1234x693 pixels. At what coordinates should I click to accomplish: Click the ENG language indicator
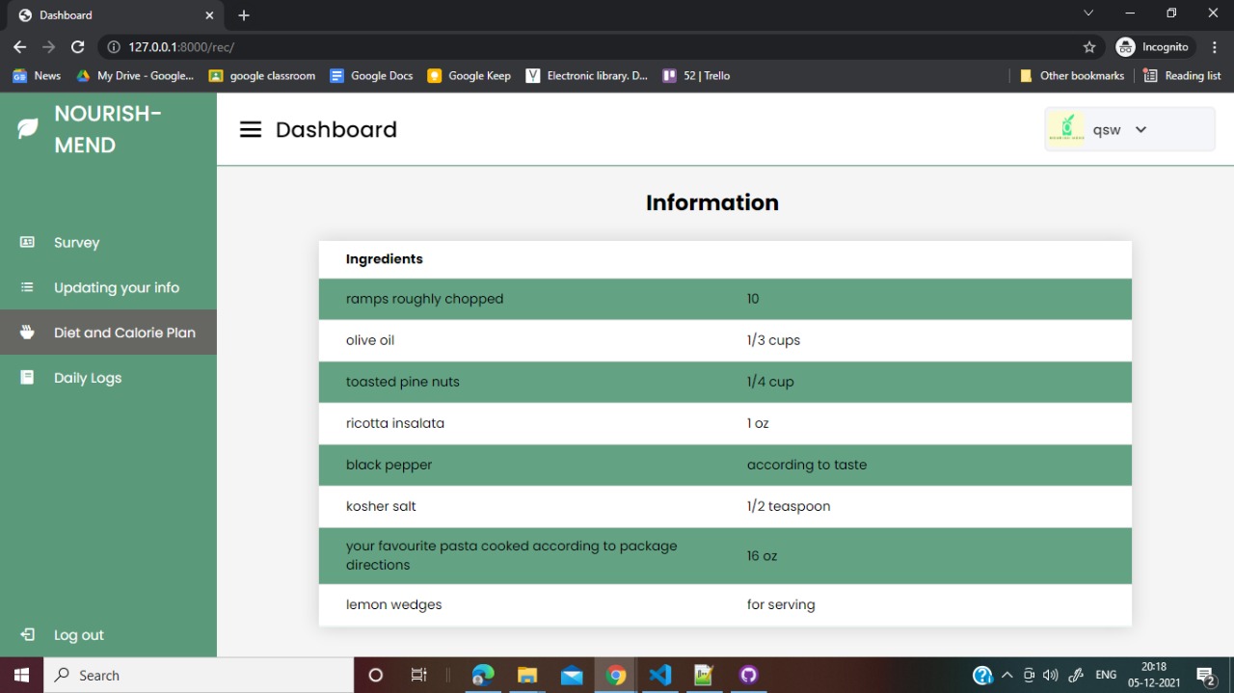click(x=1106, y=675)
